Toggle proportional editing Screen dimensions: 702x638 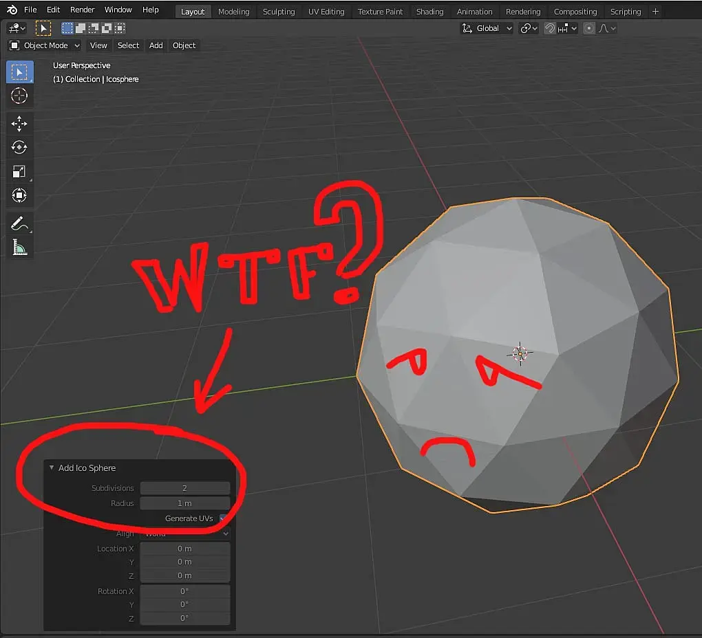589,28
